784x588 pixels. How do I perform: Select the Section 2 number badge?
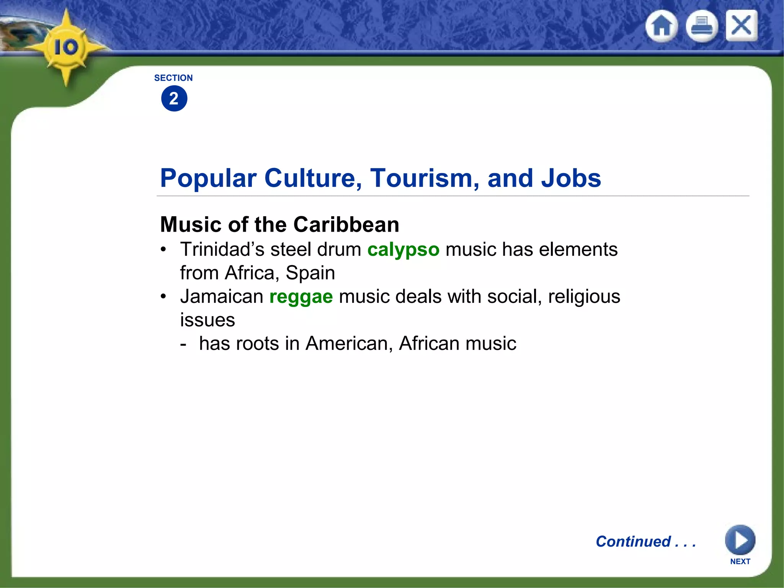(174, 98)
